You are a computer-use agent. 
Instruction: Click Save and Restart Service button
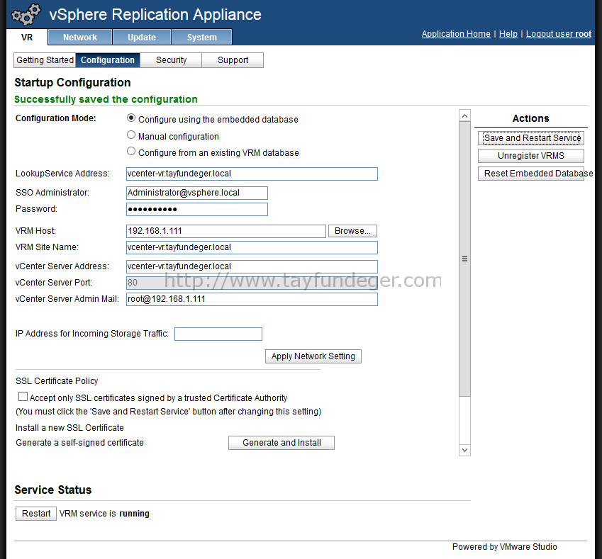click(x=531, y=138)
